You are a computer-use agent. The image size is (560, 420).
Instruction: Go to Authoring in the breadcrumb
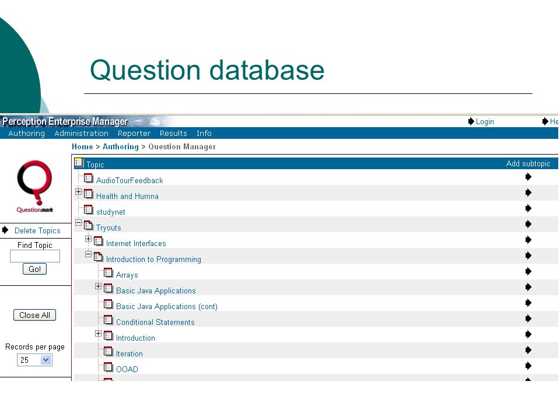point(120,147)
